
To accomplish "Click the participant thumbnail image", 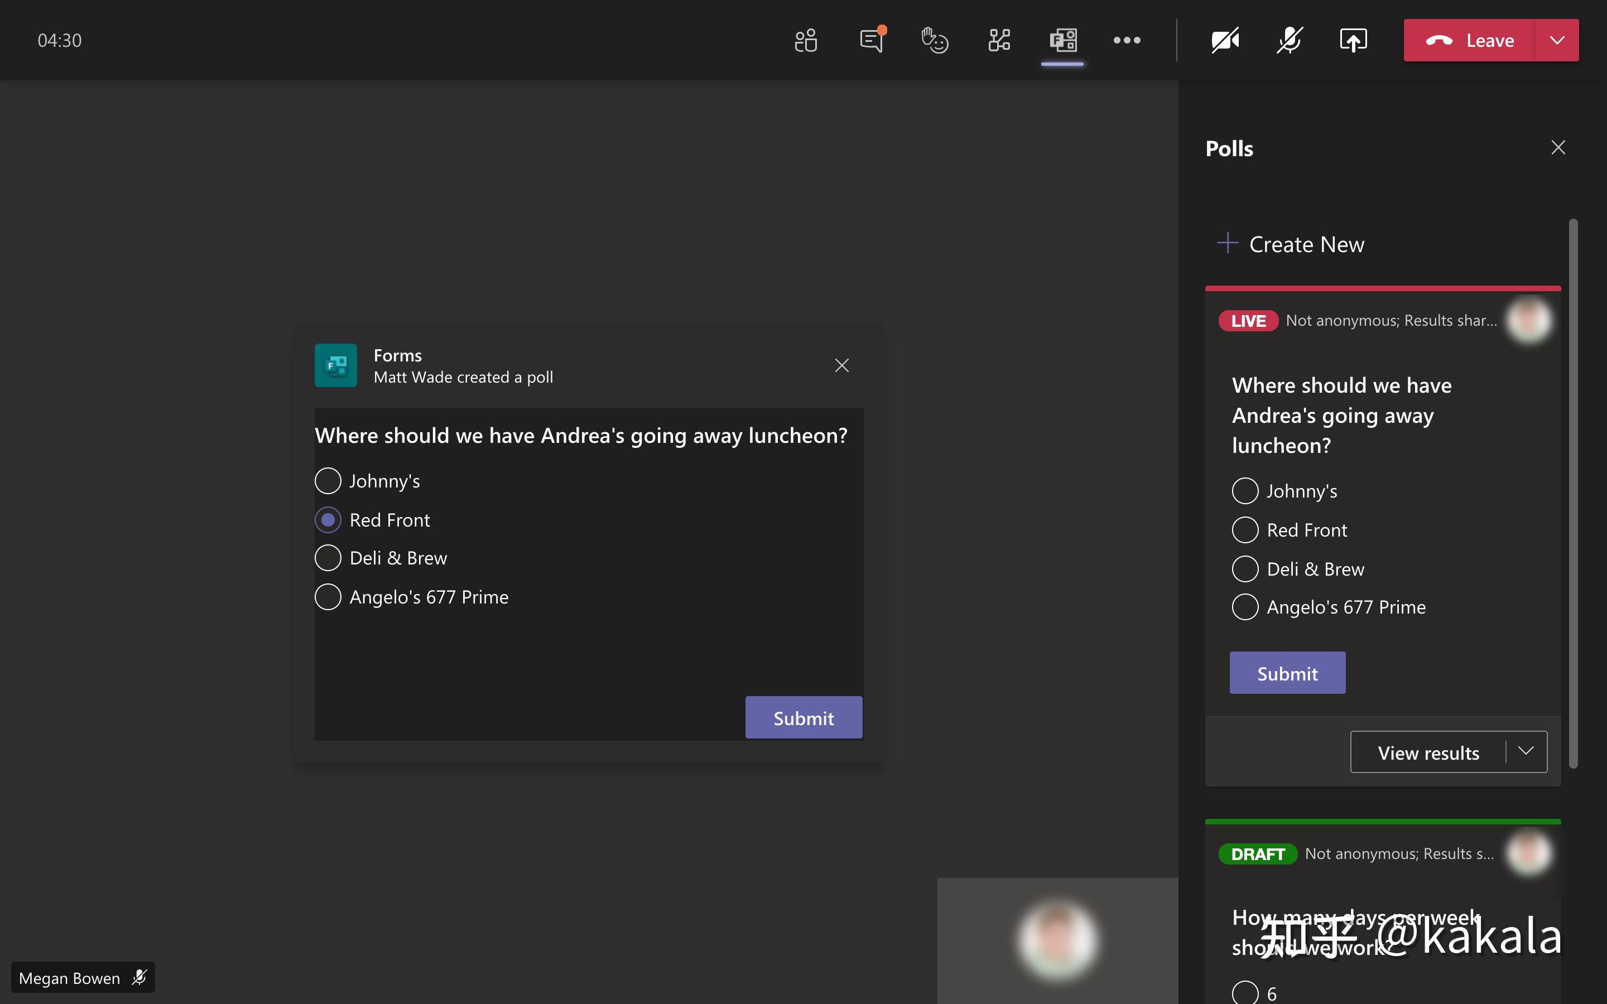I will [1056, 940].
